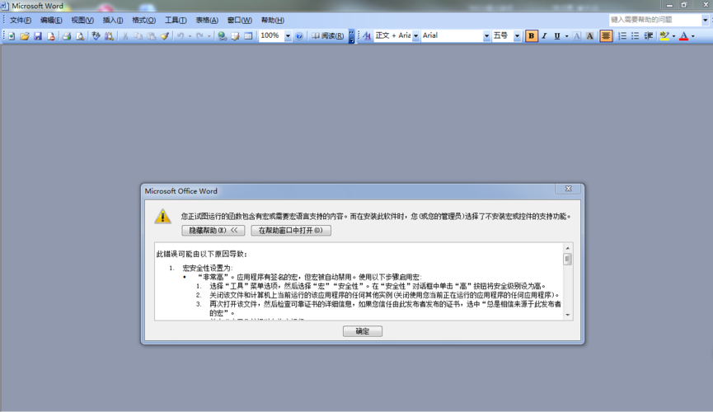
Task: Redo the last action
Action: click(x=199, y=36)
